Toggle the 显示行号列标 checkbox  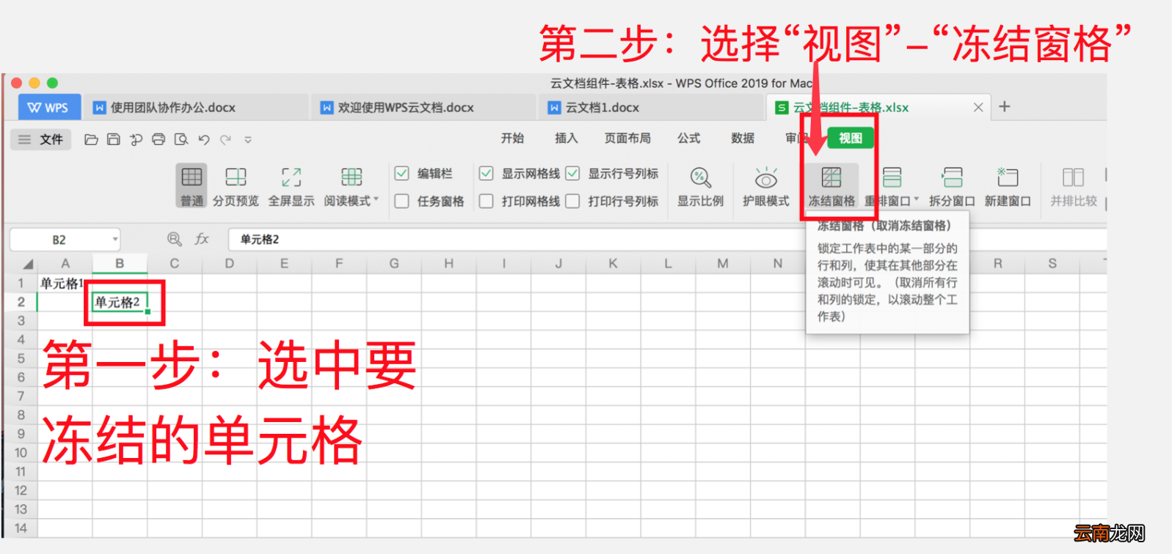pos(572,174)
